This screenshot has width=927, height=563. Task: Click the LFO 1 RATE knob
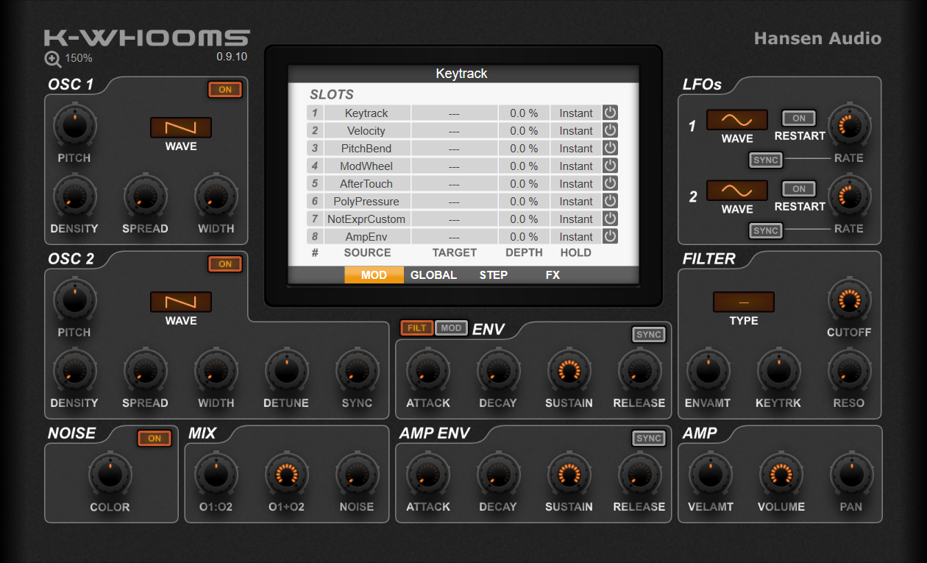click(849, 126)
